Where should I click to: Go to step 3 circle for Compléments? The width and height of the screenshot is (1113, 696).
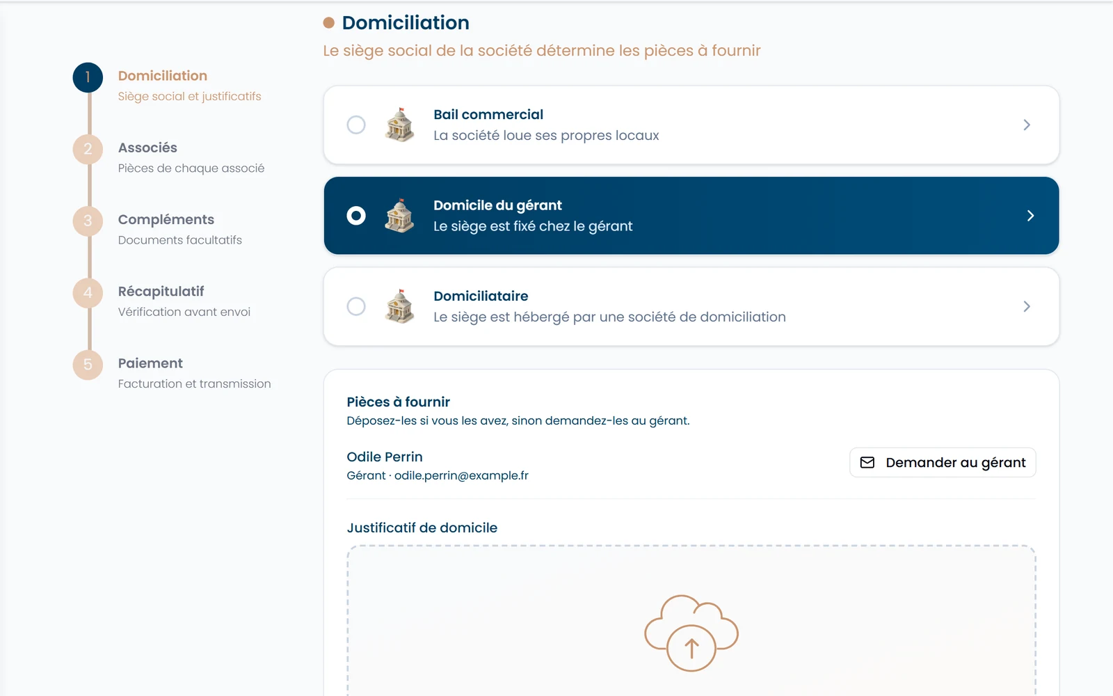[88, 221]
